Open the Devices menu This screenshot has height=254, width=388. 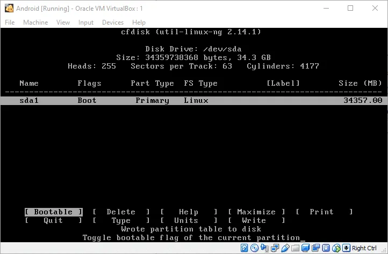(x=113, y=23)
